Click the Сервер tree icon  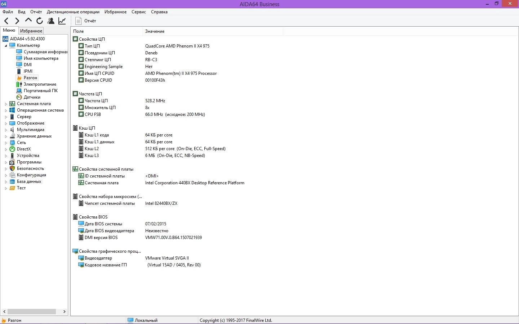(x=12, y=117)
